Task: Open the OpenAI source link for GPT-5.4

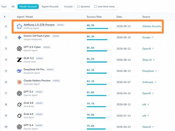Action: 146,127
